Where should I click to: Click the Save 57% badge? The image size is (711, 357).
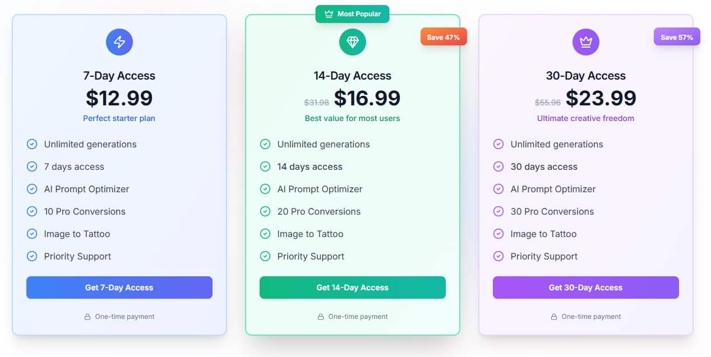point(677,36)
